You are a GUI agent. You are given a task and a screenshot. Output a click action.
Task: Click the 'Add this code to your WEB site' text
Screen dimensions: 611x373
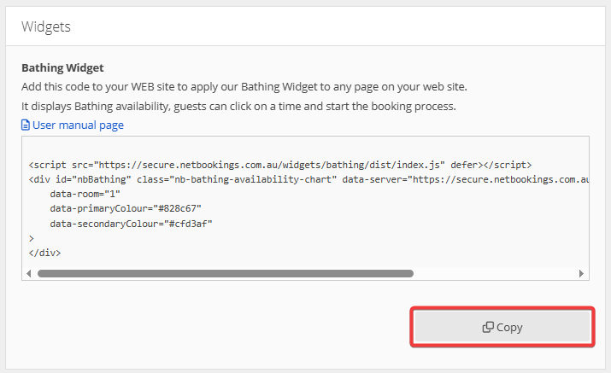tap(244, 86)
